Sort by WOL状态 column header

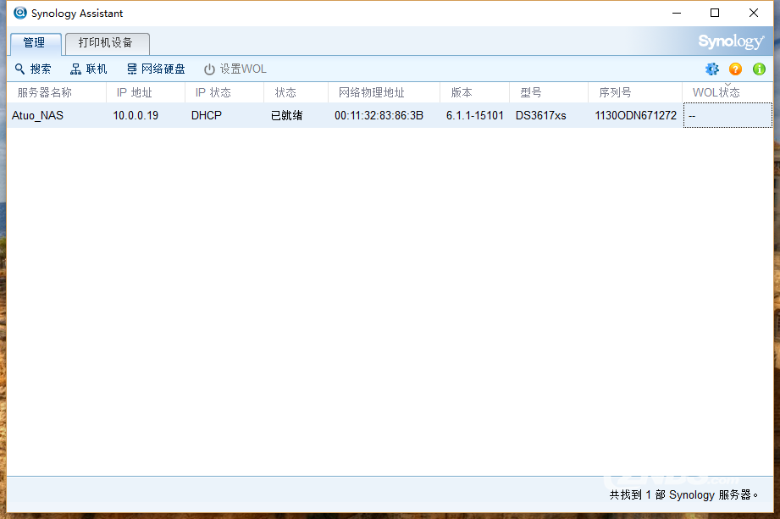click(716, 93)
